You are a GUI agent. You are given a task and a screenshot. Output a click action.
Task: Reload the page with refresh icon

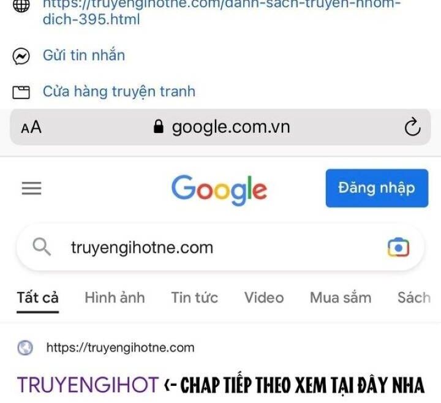point(412,127)
